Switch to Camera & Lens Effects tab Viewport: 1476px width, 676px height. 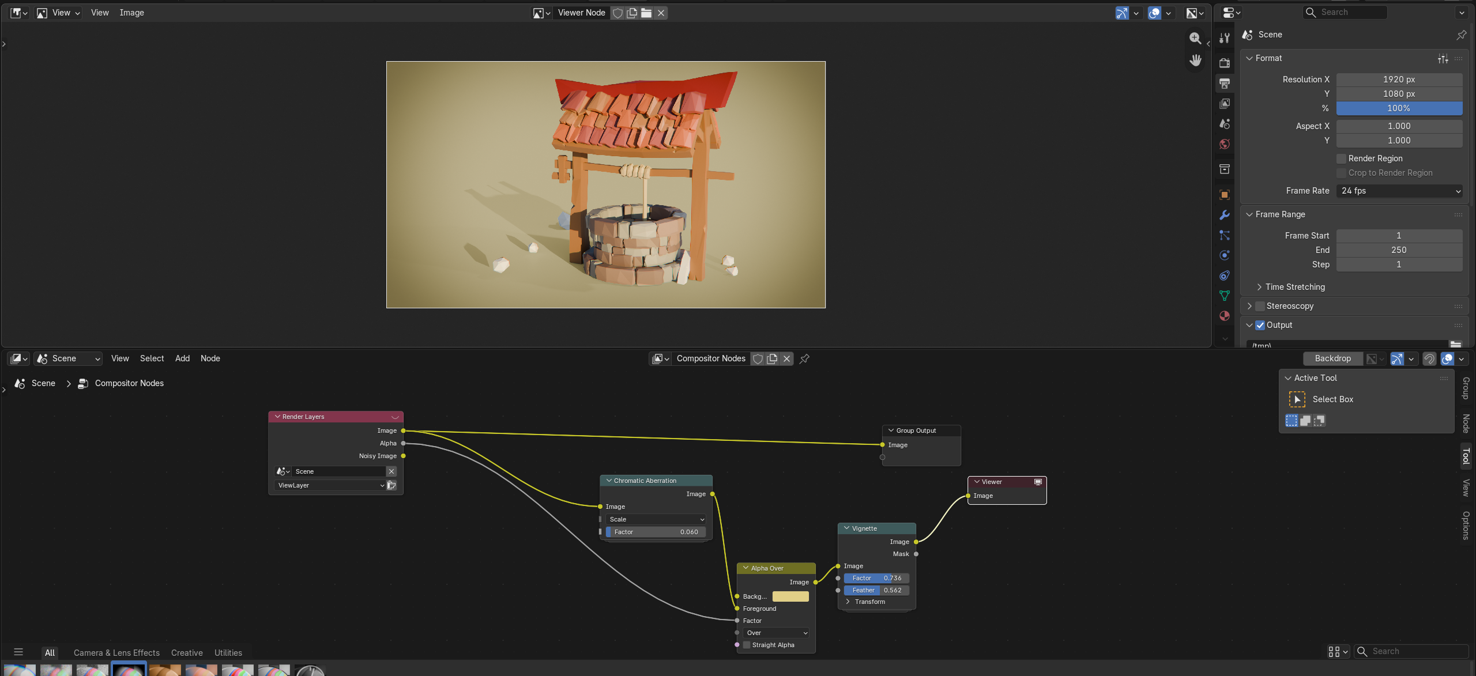116,652
